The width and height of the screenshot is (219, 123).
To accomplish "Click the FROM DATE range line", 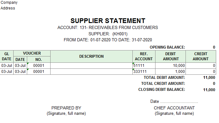I will pos(108,40).
